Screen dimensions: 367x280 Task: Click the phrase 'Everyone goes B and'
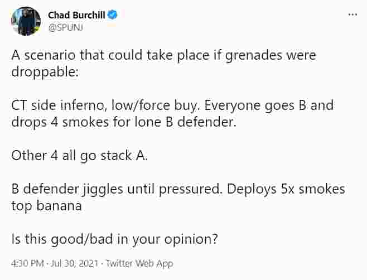point(269,105)
